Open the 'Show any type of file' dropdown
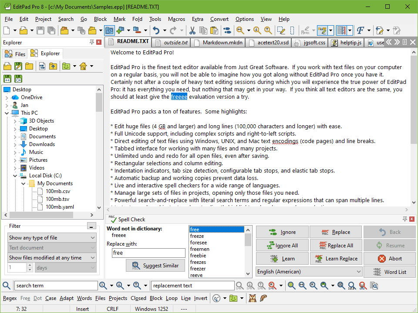418x313 pixels. [x=51, y=237]
